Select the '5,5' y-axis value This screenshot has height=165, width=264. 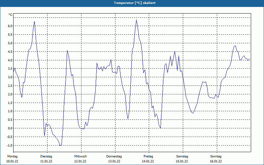click(10, 35)
